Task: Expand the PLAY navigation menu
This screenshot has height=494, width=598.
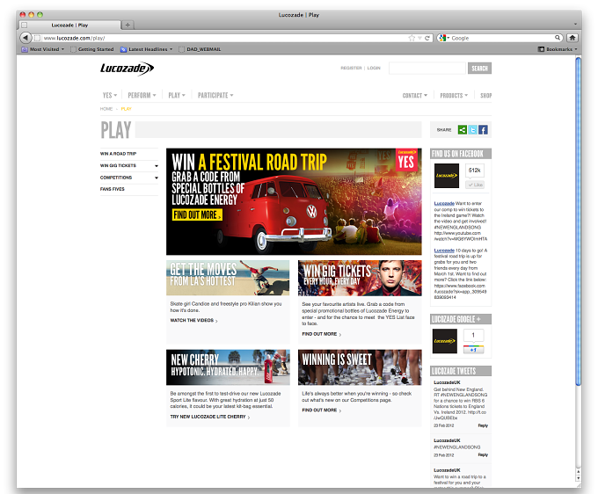Action: [x=177, y=95]
